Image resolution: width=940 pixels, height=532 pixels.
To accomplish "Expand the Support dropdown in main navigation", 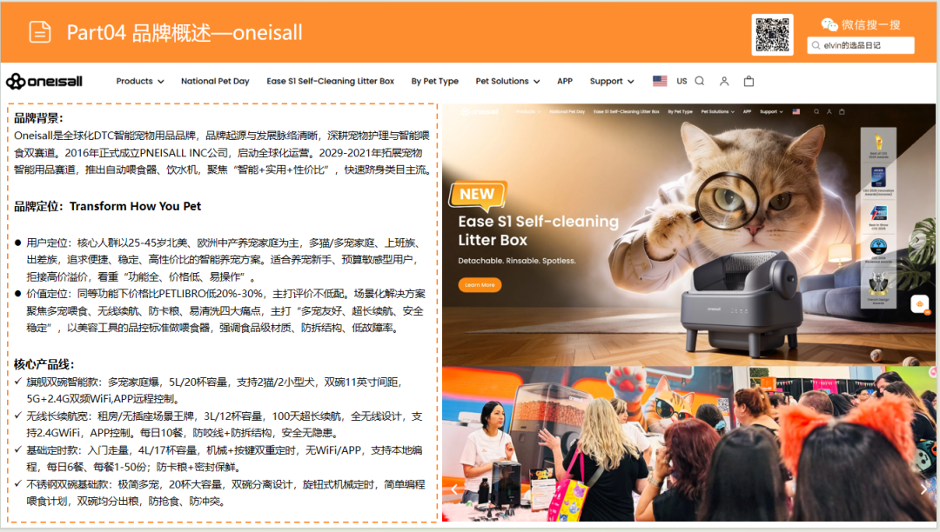I will [612, 82].
